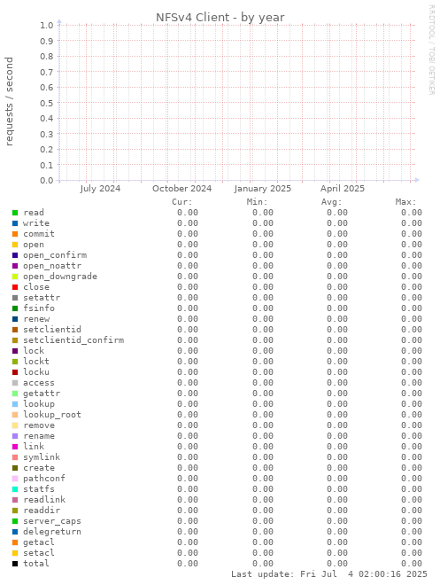
Task: Click the Last update timestamp text
Action: (329, 574)
